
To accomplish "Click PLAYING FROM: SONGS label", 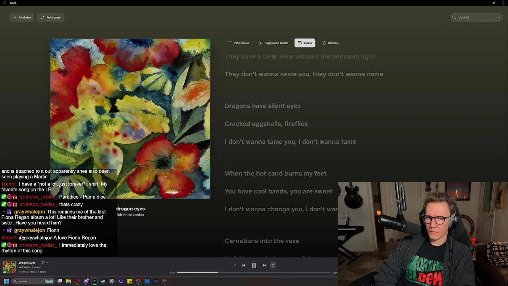I will (33, 272).
